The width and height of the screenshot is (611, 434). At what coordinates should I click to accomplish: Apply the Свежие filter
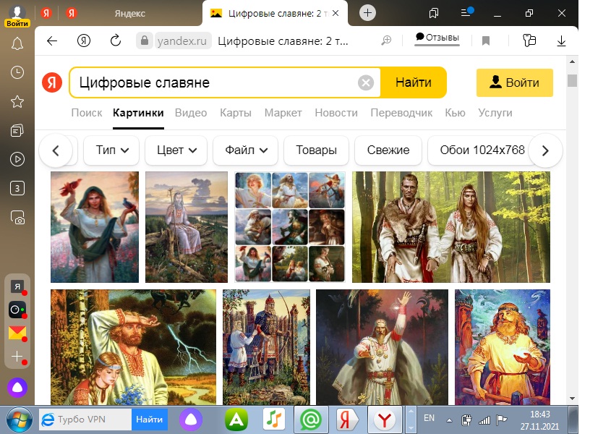[388, 150]
